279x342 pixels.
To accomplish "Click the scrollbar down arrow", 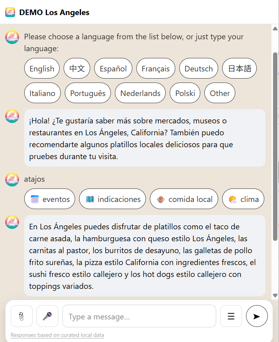I will (275, 296).
